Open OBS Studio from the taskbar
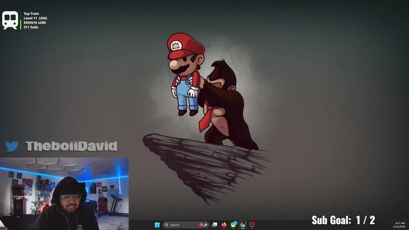This screenshot has height=230, width=409. tap(252, 225)
